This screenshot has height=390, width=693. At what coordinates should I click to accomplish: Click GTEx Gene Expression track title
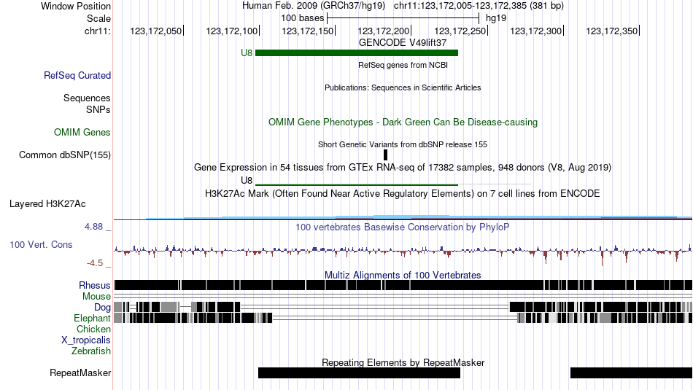pos(403,168)
